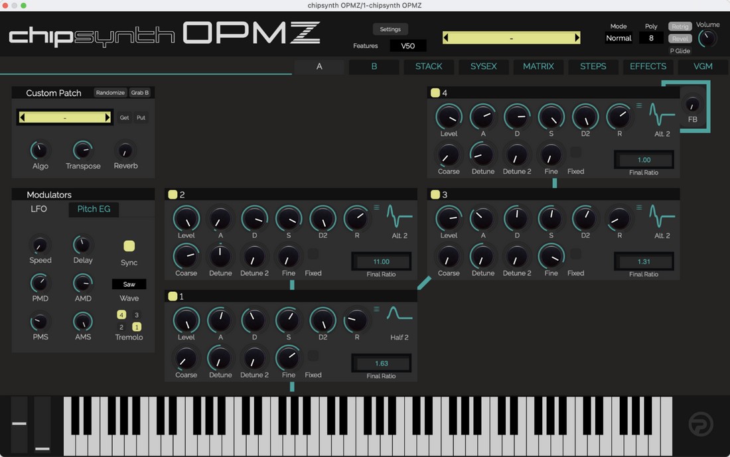The image size is (730, 457).
Task: Open the EFFECTS tab
Action: [x=648, y=66]
